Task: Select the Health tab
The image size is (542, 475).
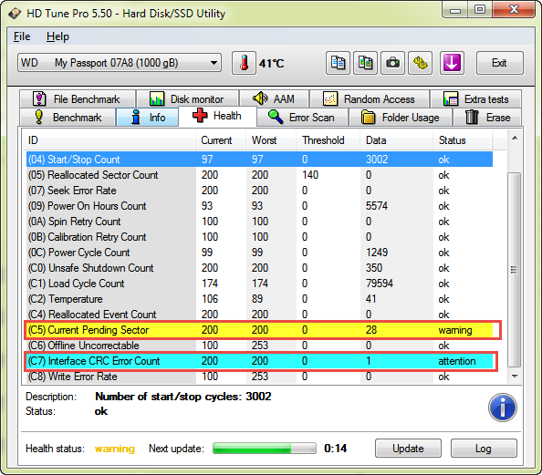Action: [x=217, y=116]
